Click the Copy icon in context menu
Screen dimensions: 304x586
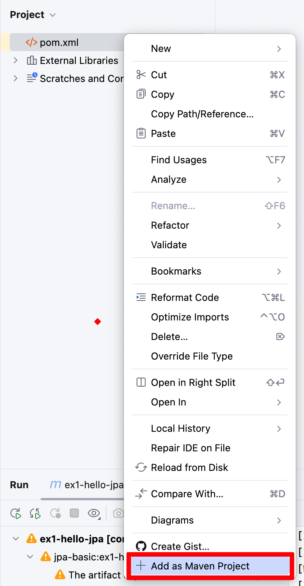pos(141,94)
